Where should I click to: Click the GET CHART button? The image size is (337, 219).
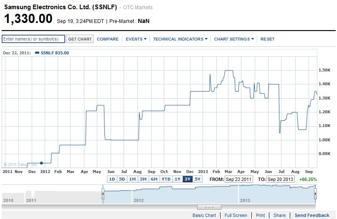80,39
